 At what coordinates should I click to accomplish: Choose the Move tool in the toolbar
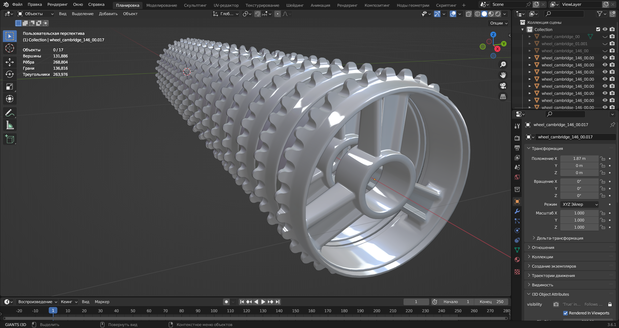[x=10, y=62]
